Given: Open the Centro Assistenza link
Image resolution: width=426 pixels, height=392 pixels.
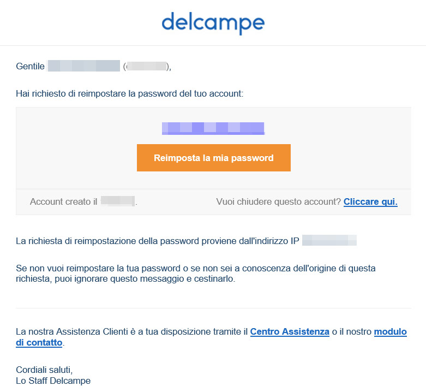Looking at the screenshot, I should (290, 331).
